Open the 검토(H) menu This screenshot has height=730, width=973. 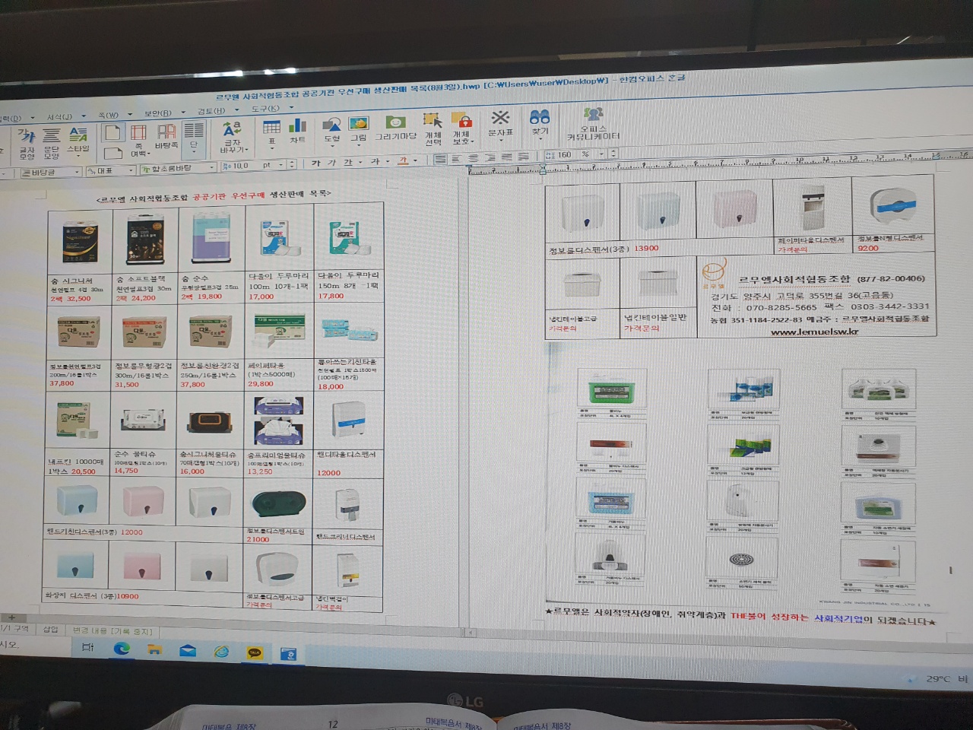click(211, 111)
